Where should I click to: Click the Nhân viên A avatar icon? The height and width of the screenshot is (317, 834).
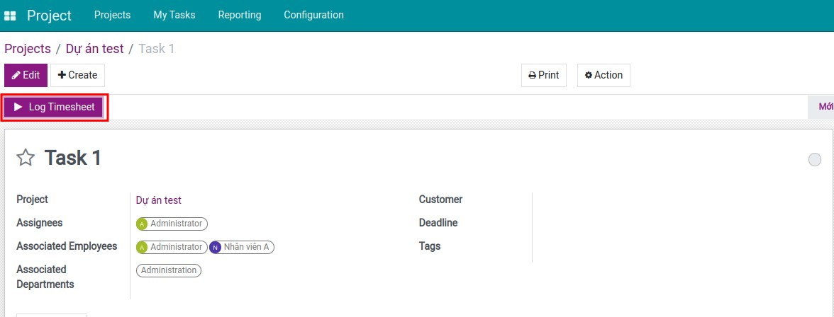[x=216, y=247]
